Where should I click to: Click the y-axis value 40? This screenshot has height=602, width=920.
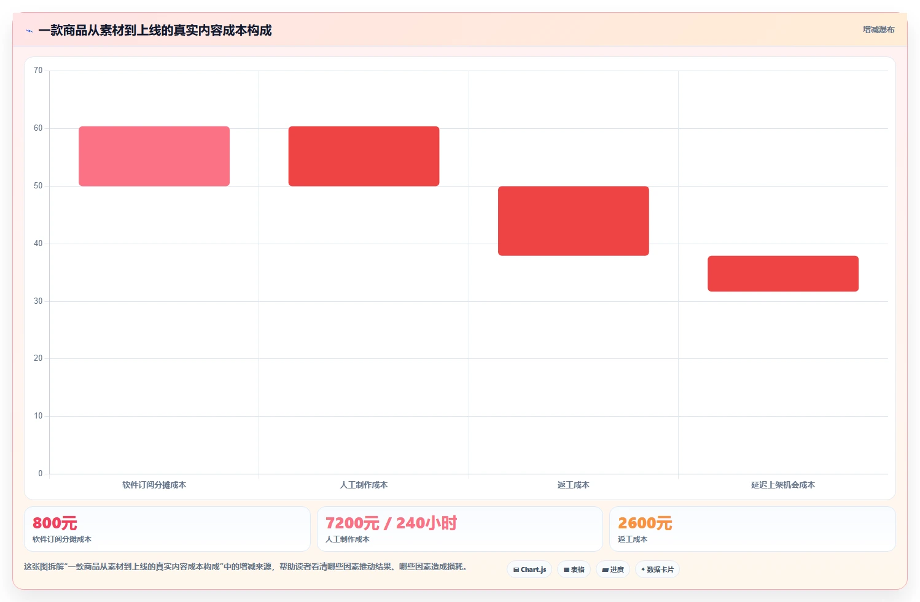[x=38, y=244]
